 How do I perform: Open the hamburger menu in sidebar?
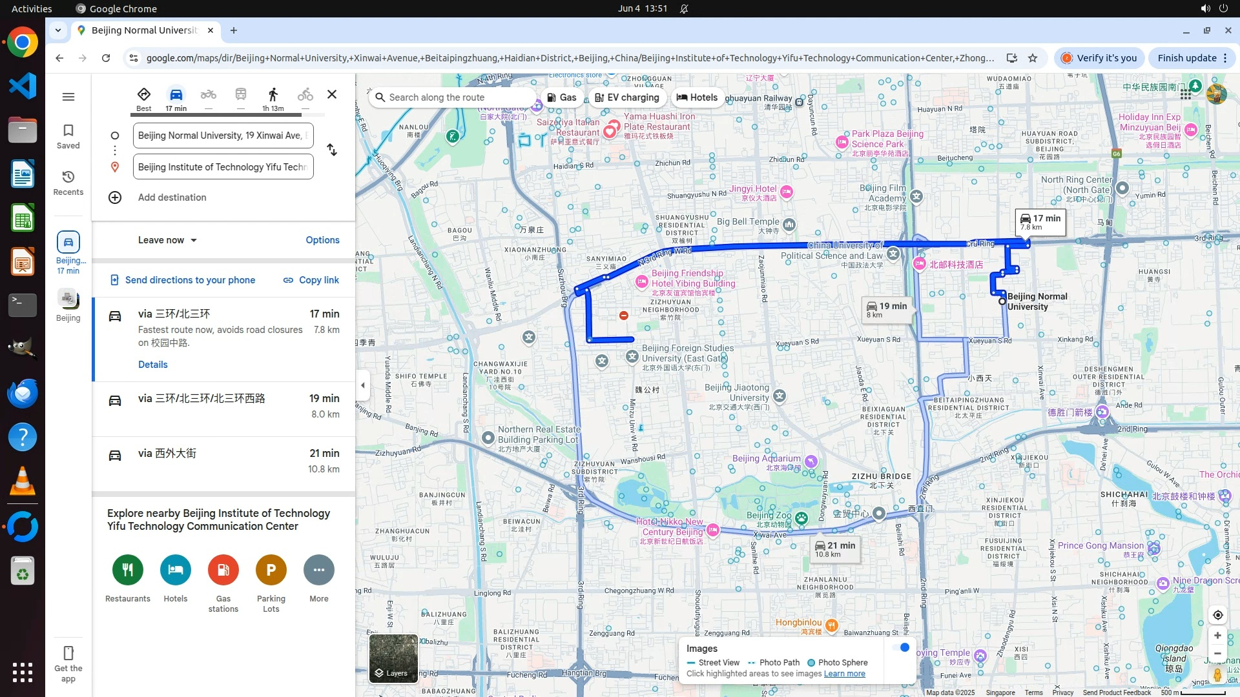point(68,97)
